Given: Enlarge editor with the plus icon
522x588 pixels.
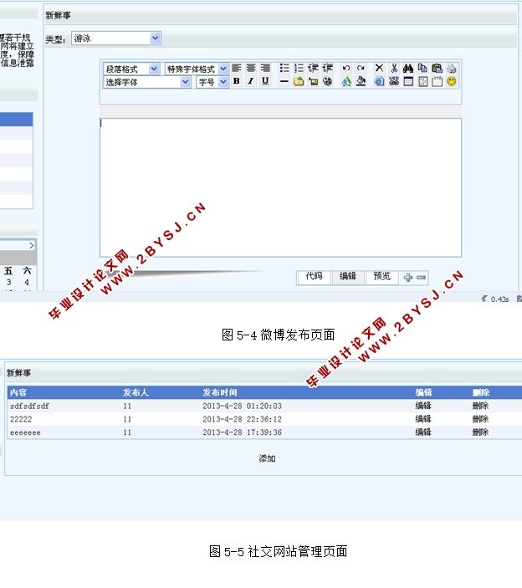Looking at the screenshot, I should coord(408,278).
